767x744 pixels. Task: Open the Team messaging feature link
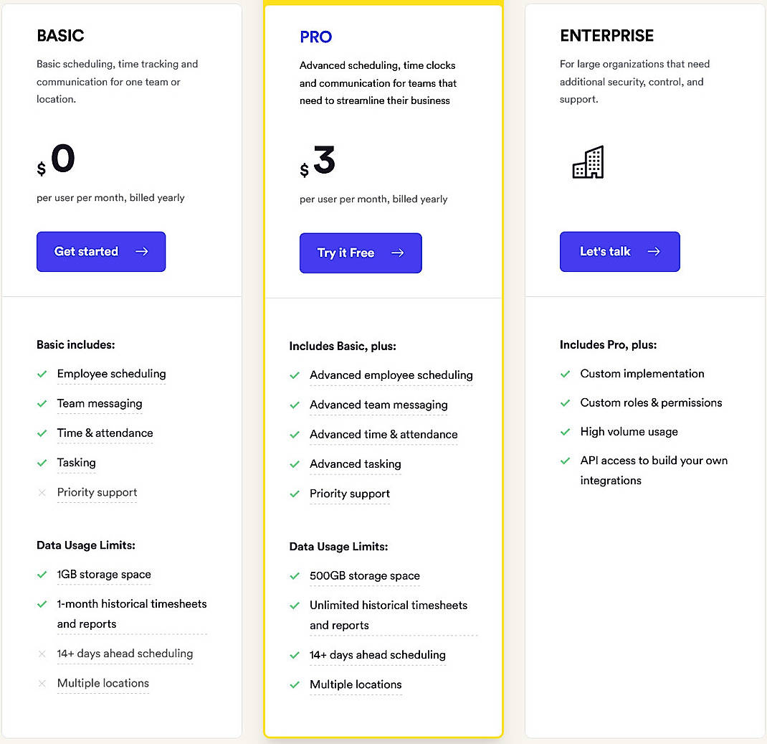(x=100, y=404)
